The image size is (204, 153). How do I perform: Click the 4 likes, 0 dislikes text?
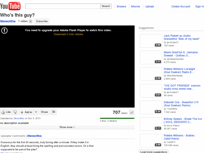(x=108, y=121)
